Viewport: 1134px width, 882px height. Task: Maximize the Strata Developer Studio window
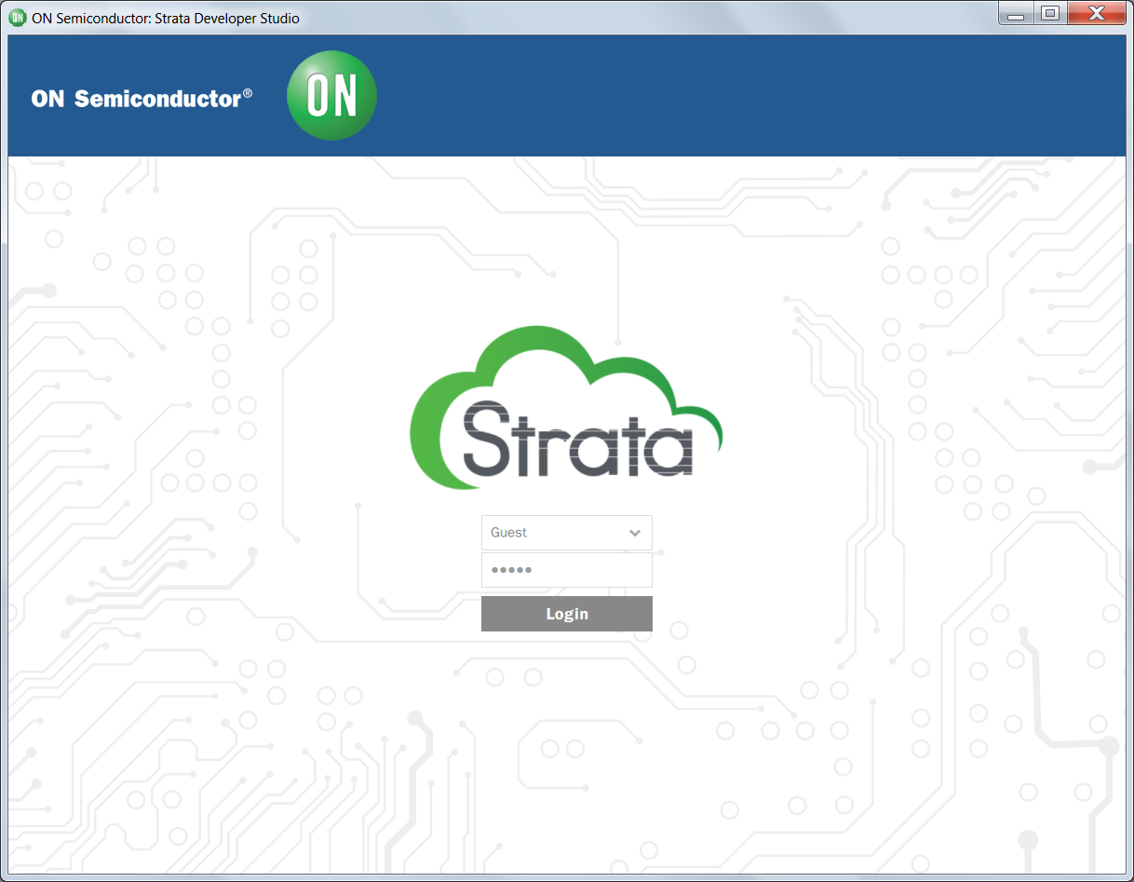click(1049, 14)
